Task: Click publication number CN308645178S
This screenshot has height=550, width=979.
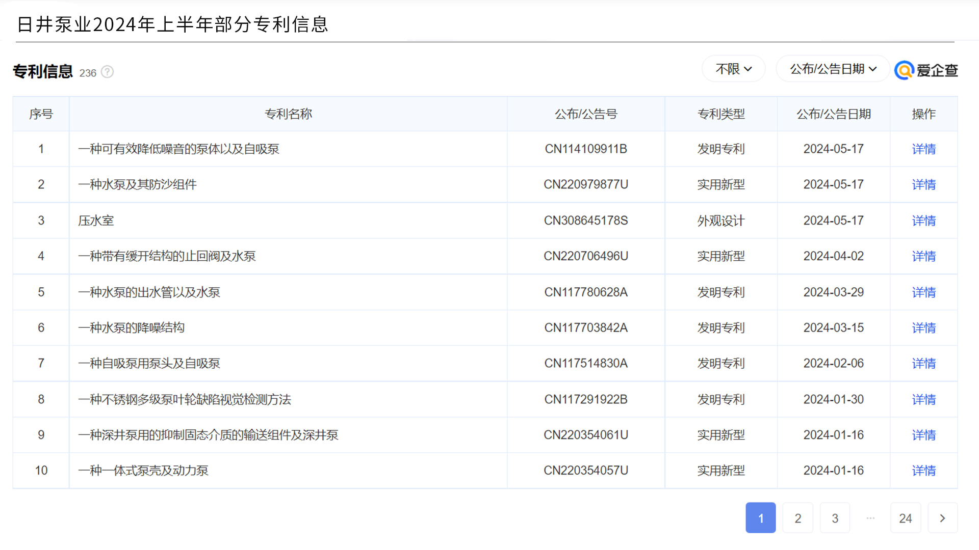Action: [586, 221]
